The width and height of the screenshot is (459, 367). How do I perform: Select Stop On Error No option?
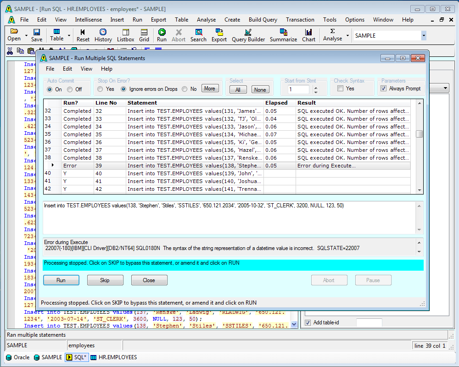click(185, 89)
